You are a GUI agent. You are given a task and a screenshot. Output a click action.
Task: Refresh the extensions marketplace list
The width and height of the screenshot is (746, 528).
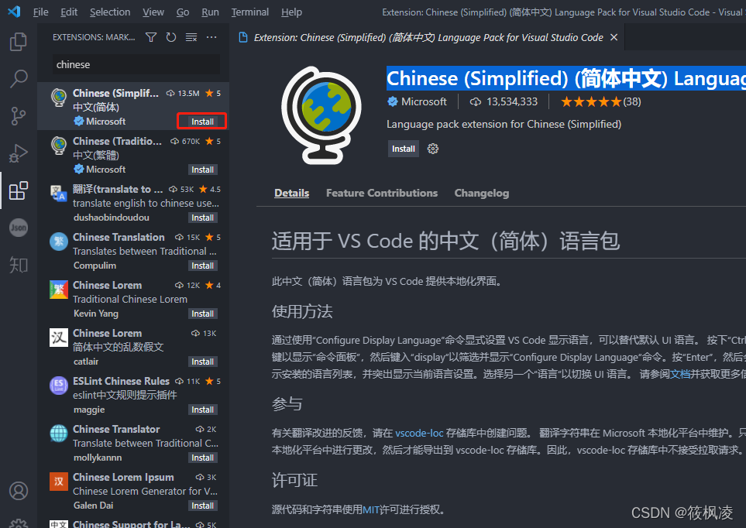click(x=170, y=36)
